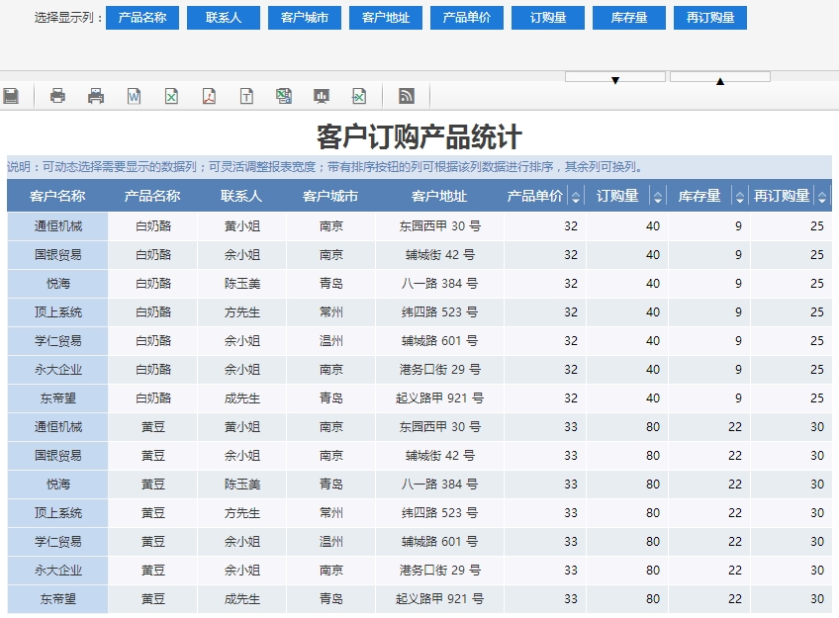This screenshot has height=618, width=839.
Task: Toggle 客户城市 column display button
Action: [x=305, y=18]
